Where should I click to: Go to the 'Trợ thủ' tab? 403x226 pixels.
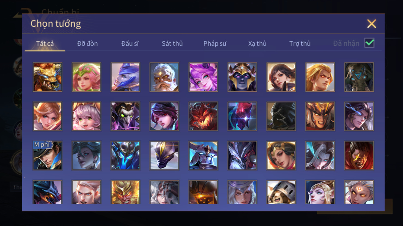[x=300, y=44]
